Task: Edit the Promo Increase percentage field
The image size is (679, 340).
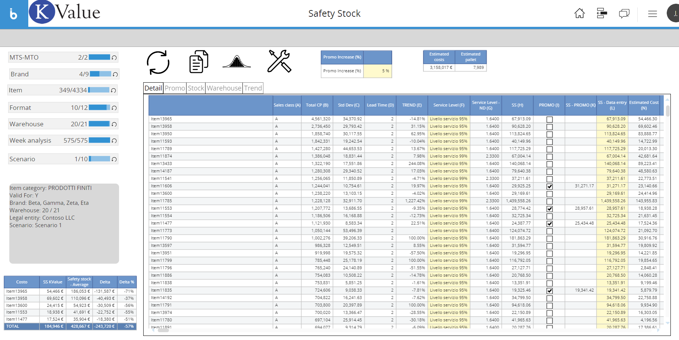Action: coord(377,71)
